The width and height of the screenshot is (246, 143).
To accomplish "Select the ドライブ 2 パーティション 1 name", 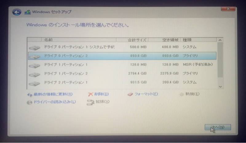I will pos(66,82).
